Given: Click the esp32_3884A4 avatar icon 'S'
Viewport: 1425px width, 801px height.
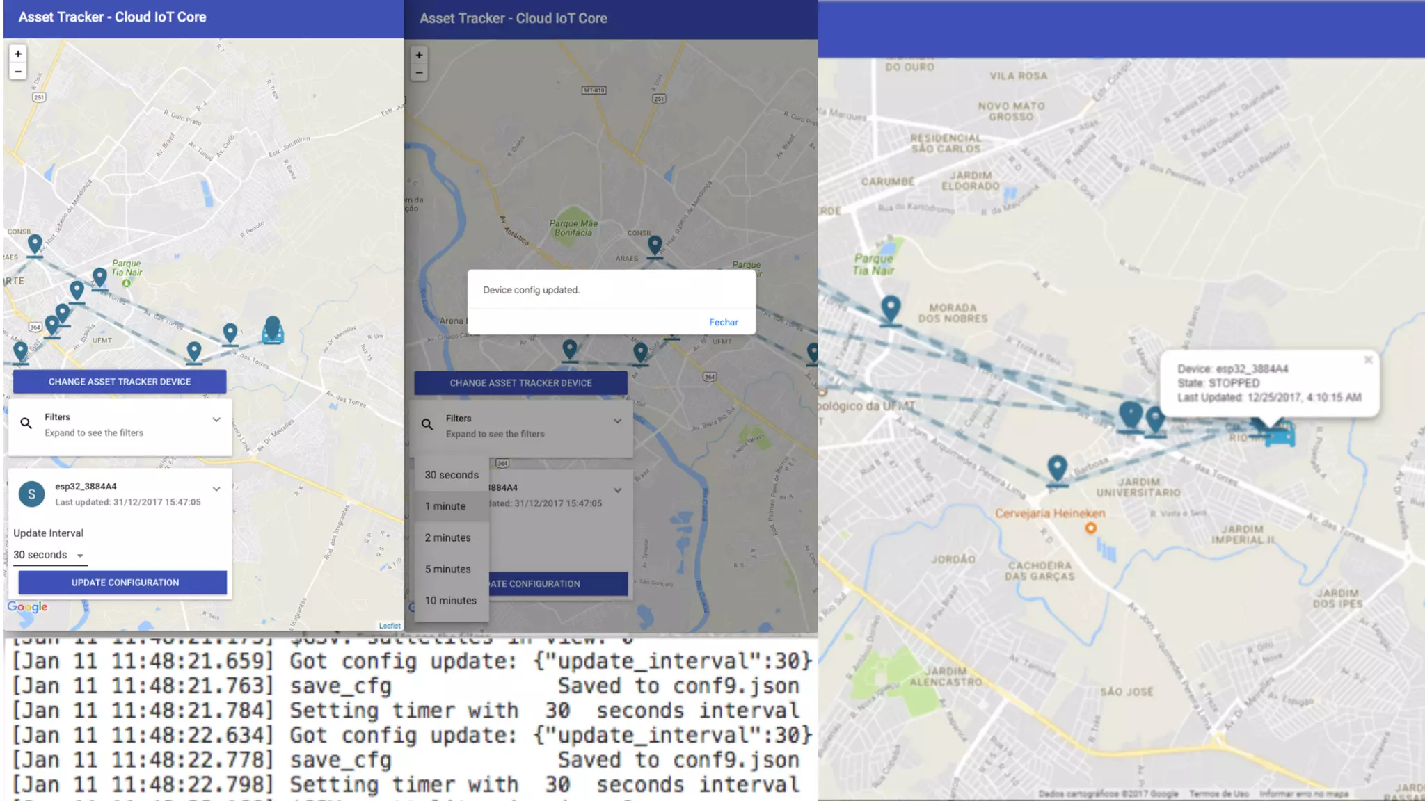Looking at the screenshot, I should point(31,494).
